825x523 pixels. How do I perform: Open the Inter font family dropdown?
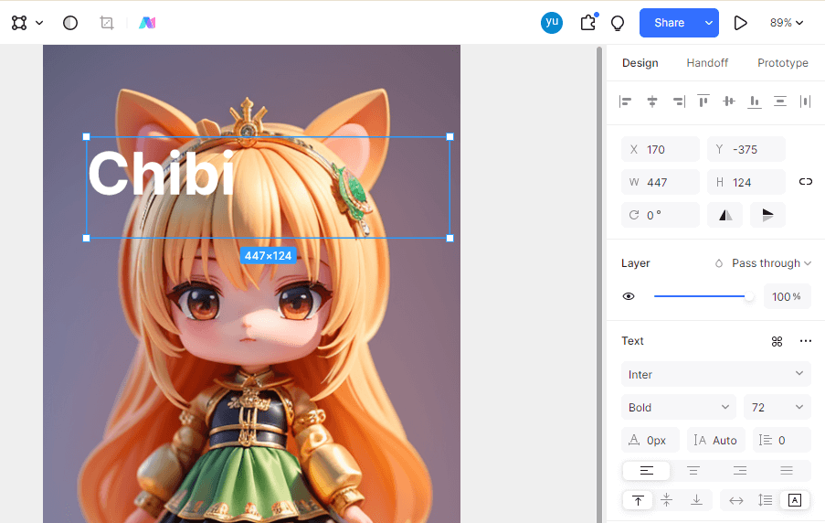pos(716,375)
